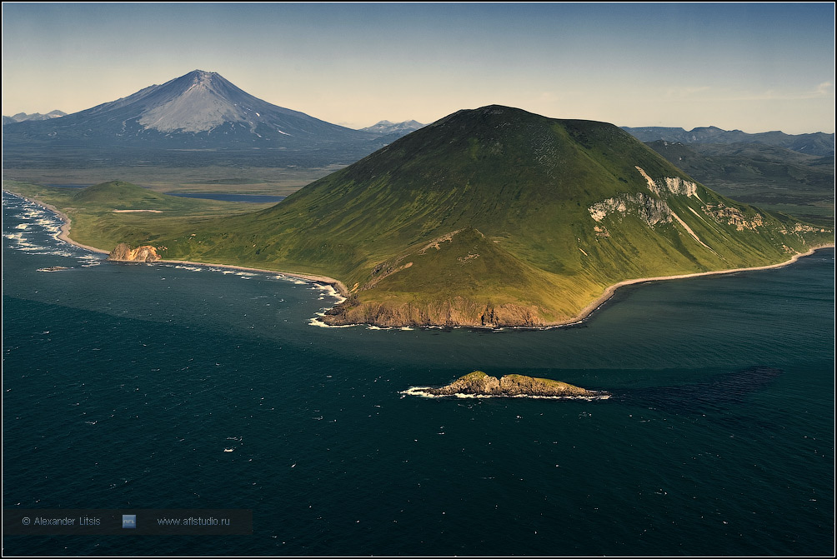Click the small distant peaks at far left horizon
The width and height of the screenshot is (837, 559).
coord(38,116)
